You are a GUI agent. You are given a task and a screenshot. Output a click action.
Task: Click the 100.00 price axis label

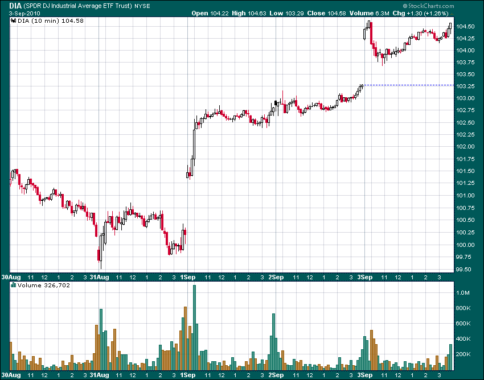point(465,245)
